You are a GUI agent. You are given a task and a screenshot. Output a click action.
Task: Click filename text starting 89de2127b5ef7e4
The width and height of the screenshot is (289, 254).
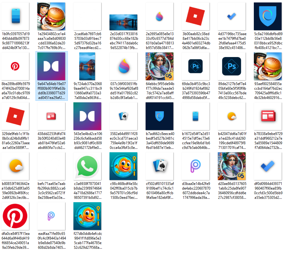pos(232,91)
